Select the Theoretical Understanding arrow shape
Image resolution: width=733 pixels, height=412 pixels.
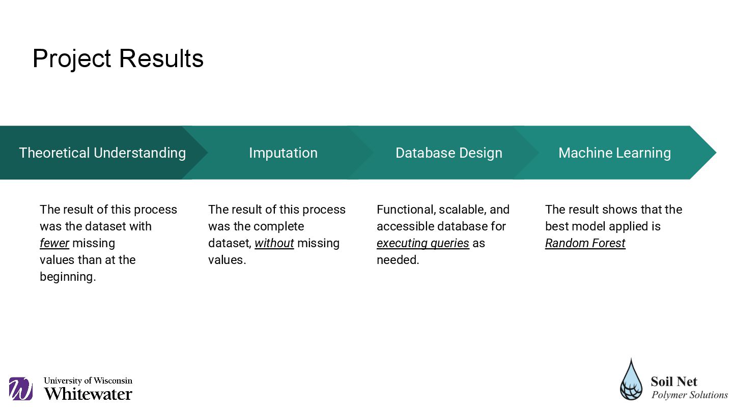[x=102, y=153]
